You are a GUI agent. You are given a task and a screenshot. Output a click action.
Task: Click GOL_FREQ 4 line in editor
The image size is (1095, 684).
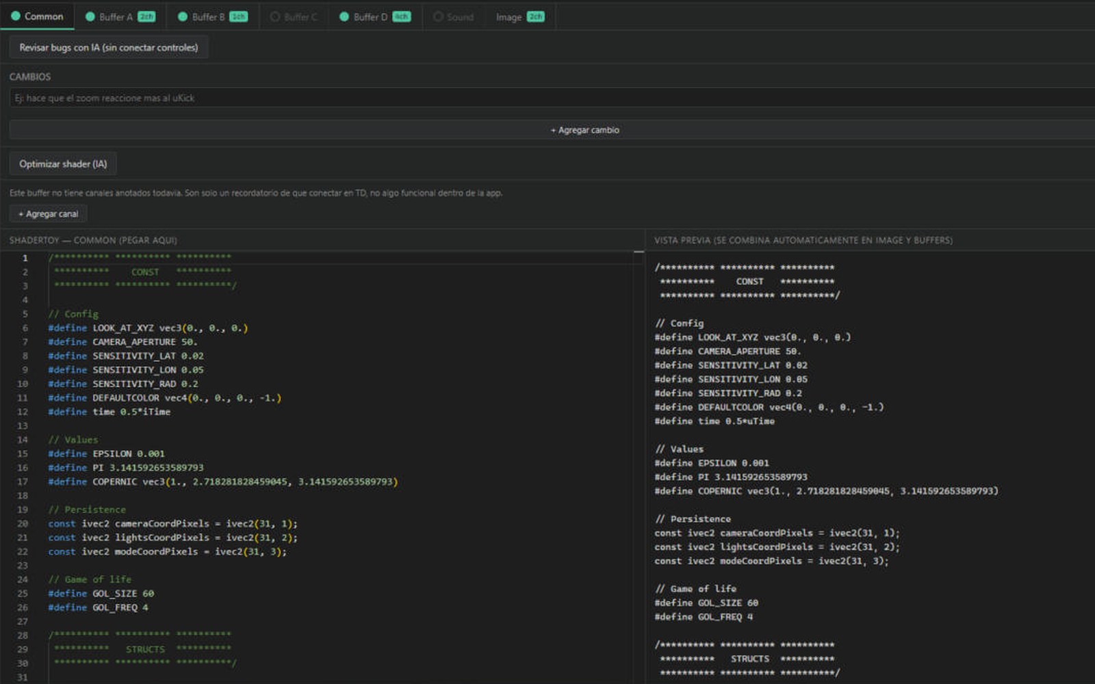[x=98, y=607]
